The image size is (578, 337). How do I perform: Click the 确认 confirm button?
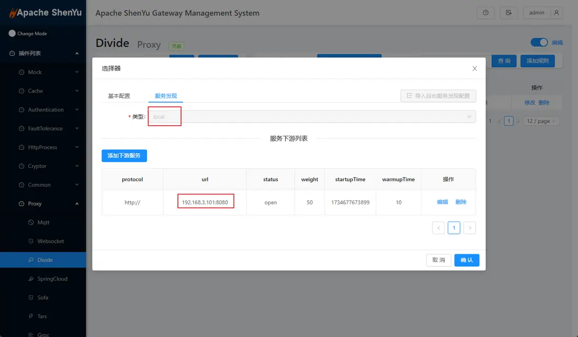coord(466,260)
